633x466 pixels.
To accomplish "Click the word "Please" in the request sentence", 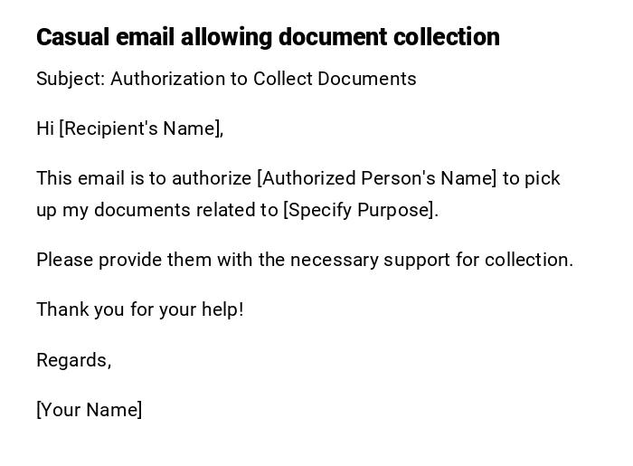I will coord(64,260).
